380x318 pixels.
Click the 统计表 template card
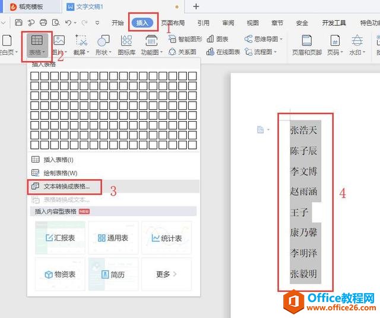point(166,237)
